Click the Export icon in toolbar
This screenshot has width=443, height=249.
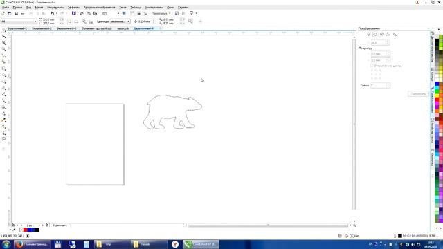click(x=89, y=13)
